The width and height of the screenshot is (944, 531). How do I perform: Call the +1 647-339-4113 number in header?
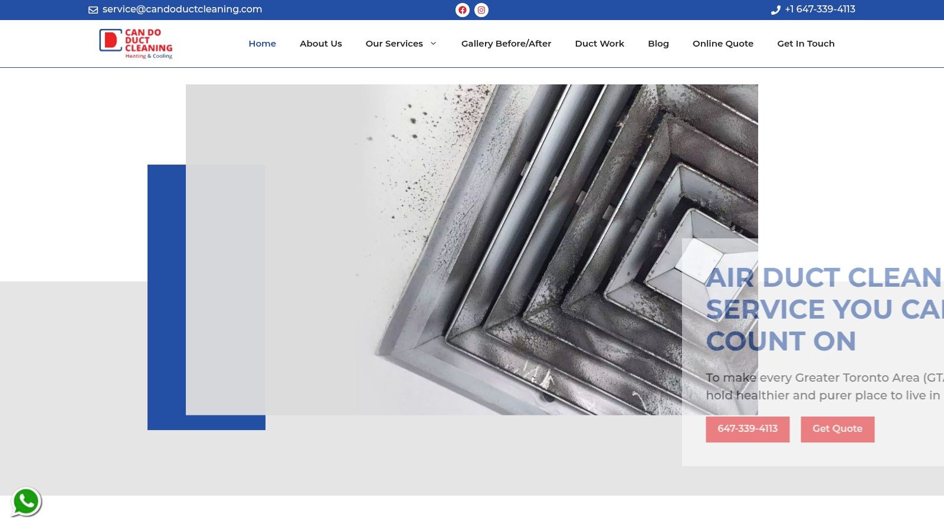(x=820, y=9)
